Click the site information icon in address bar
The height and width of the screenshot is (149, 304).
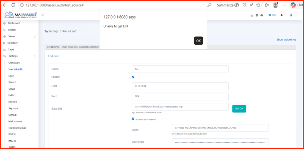(22, 5)
